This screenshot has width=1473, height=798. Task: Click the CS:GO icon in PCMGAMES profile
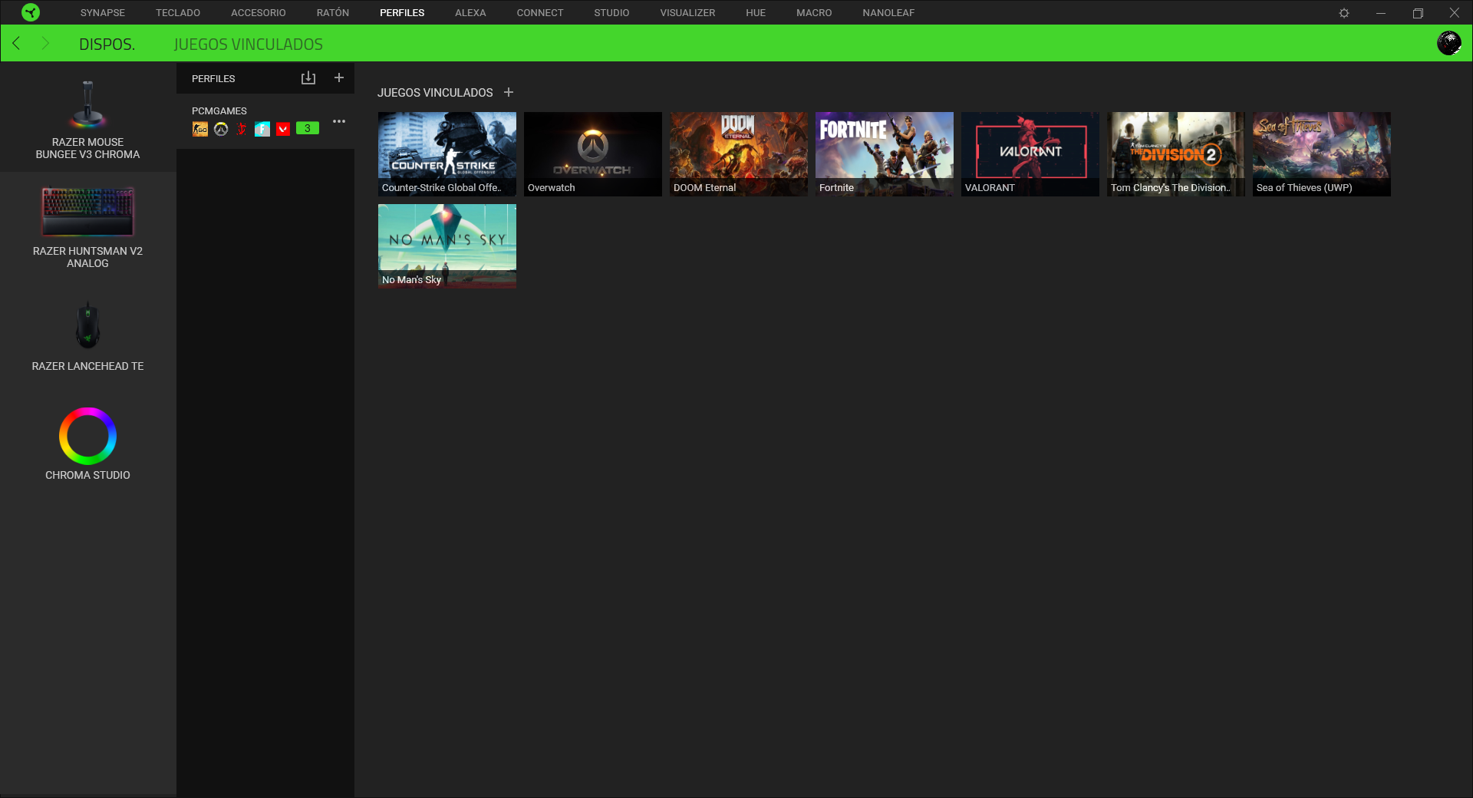point(200,129)
